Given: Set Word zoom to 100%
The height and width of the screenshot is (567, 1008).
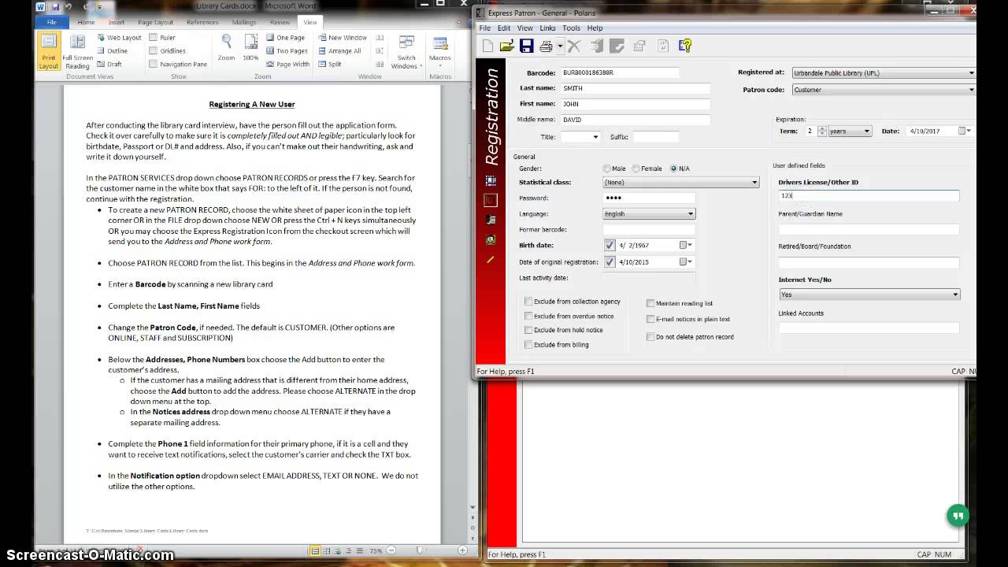Looking at the screenshot, I should pos(250,47).
